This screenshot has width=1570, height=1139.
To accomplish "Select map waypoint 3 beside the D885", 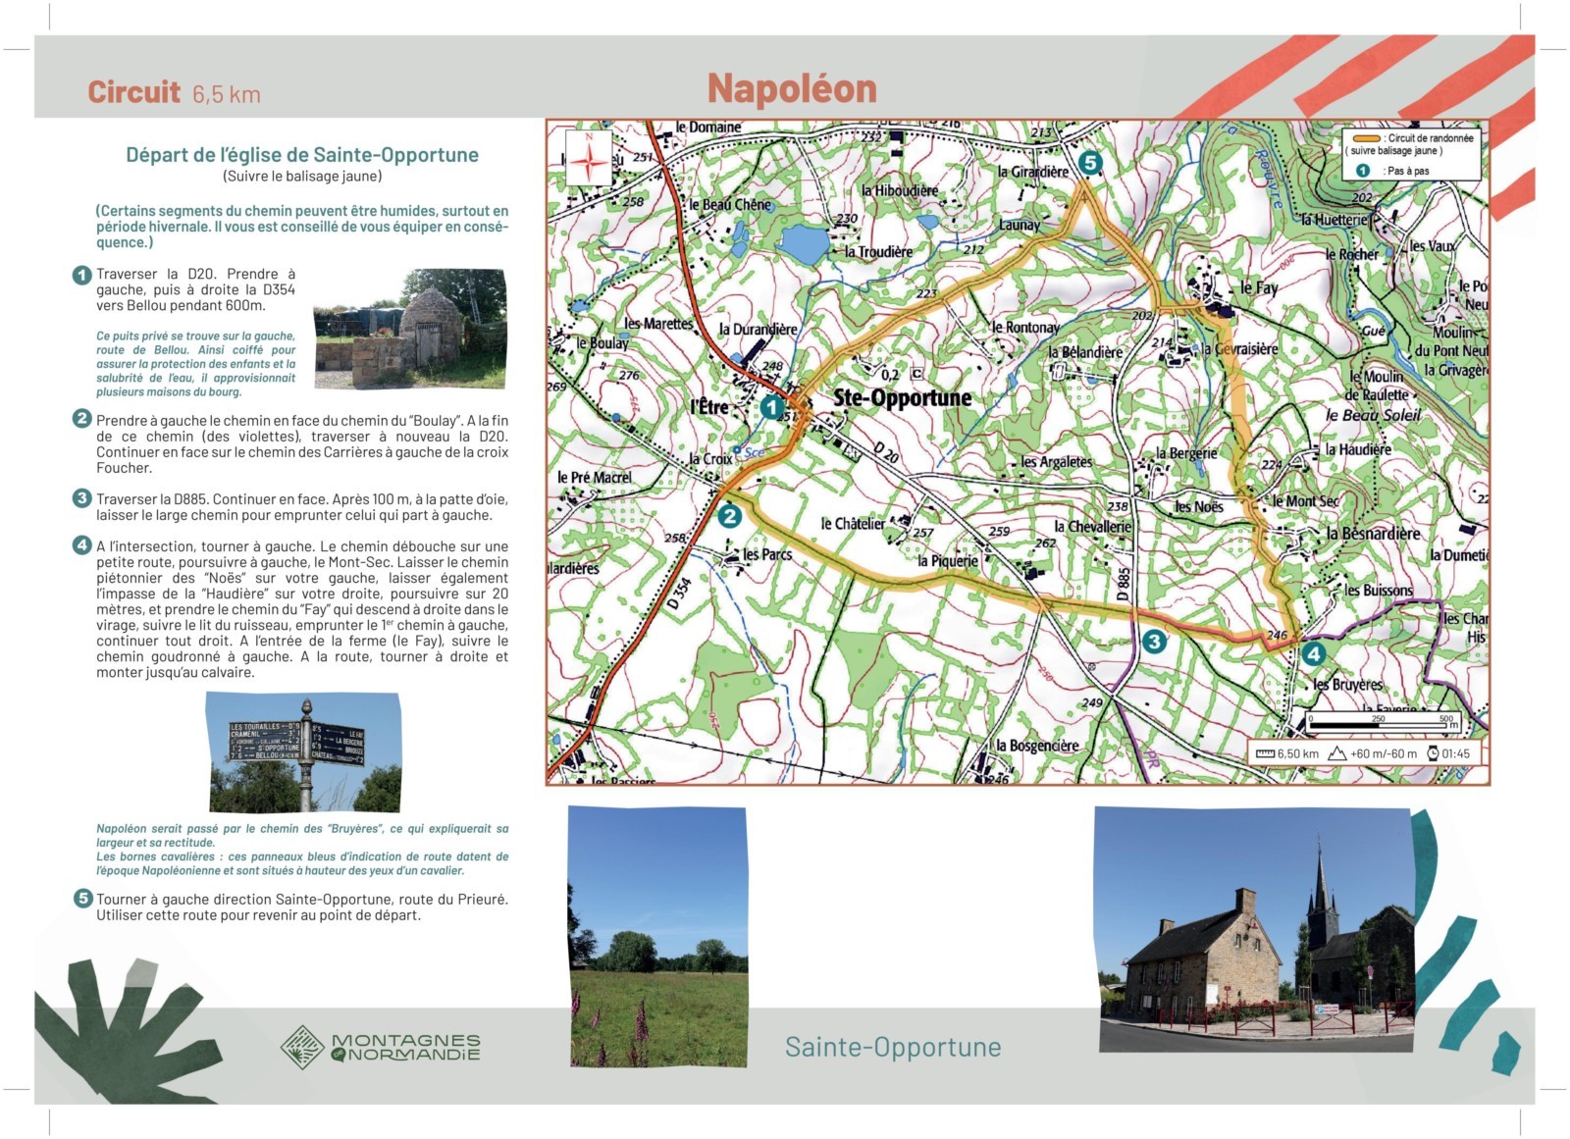I will coord(1154,642).
